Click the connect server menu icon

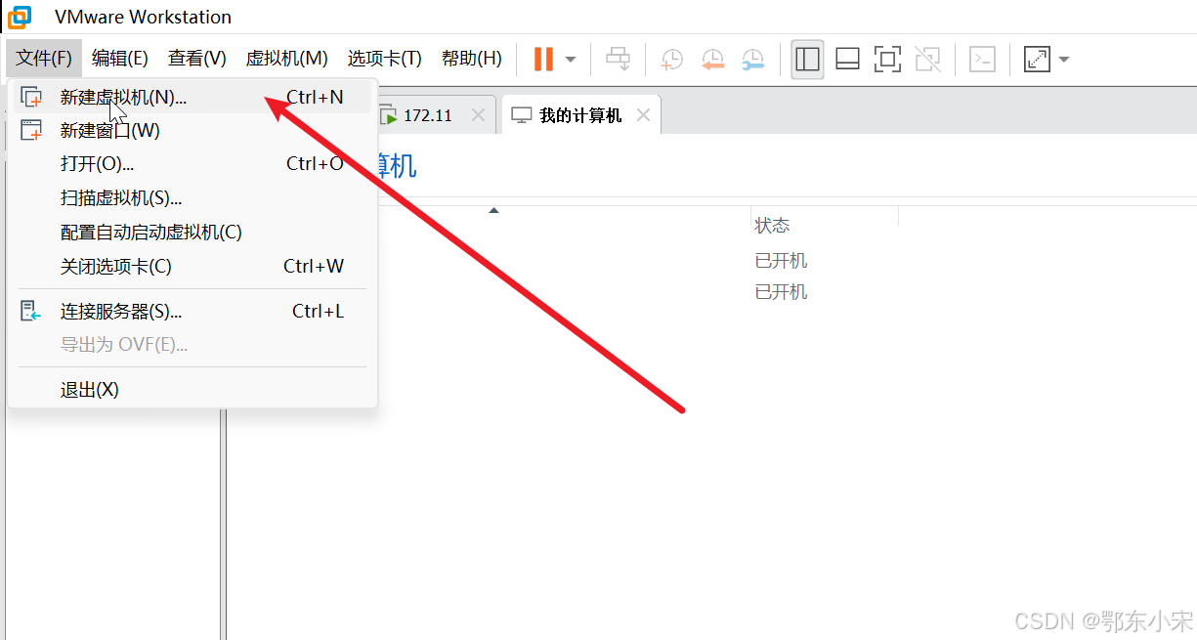[32, 312]
